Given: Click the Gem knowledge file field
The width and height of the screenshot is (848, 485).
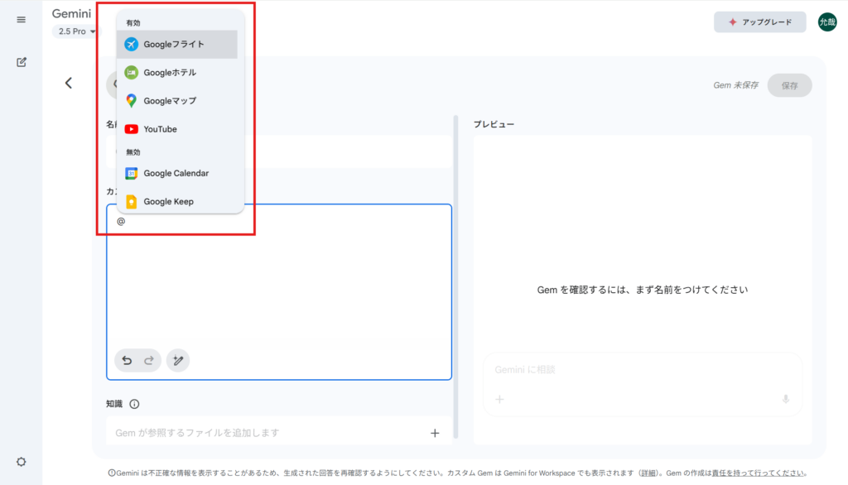Looking at the screenshot, I should (x=279, y=433).
